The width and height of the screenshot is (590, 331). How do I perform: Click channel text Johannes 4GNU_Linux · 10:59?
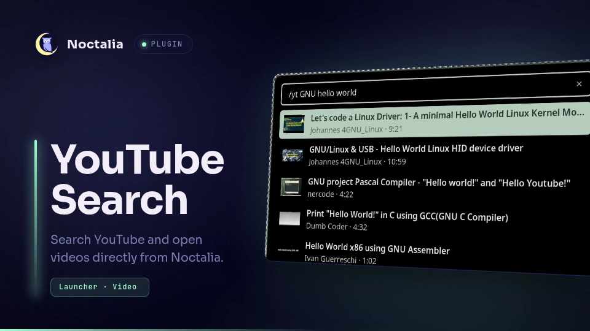coord(357,162)
